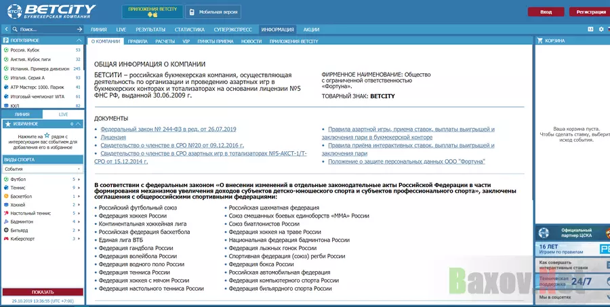Screen dimensions: 610x307
Task: Click the 16 лет Играем по правилам banner
Action: pyautogui.click(x=573, y=249)
